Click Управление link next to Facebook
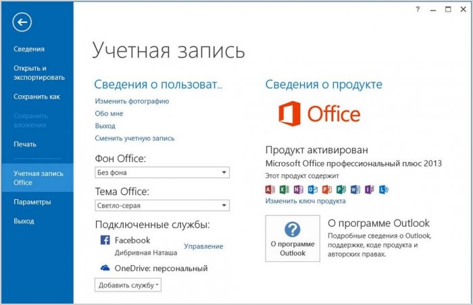This screenshot has width=473, height=305. click(x=203, y=246)
